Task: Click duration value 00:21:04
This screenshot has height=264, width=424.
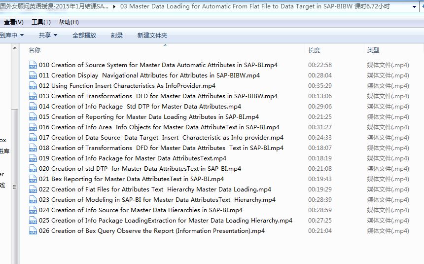Action: [x=320, y=231]
